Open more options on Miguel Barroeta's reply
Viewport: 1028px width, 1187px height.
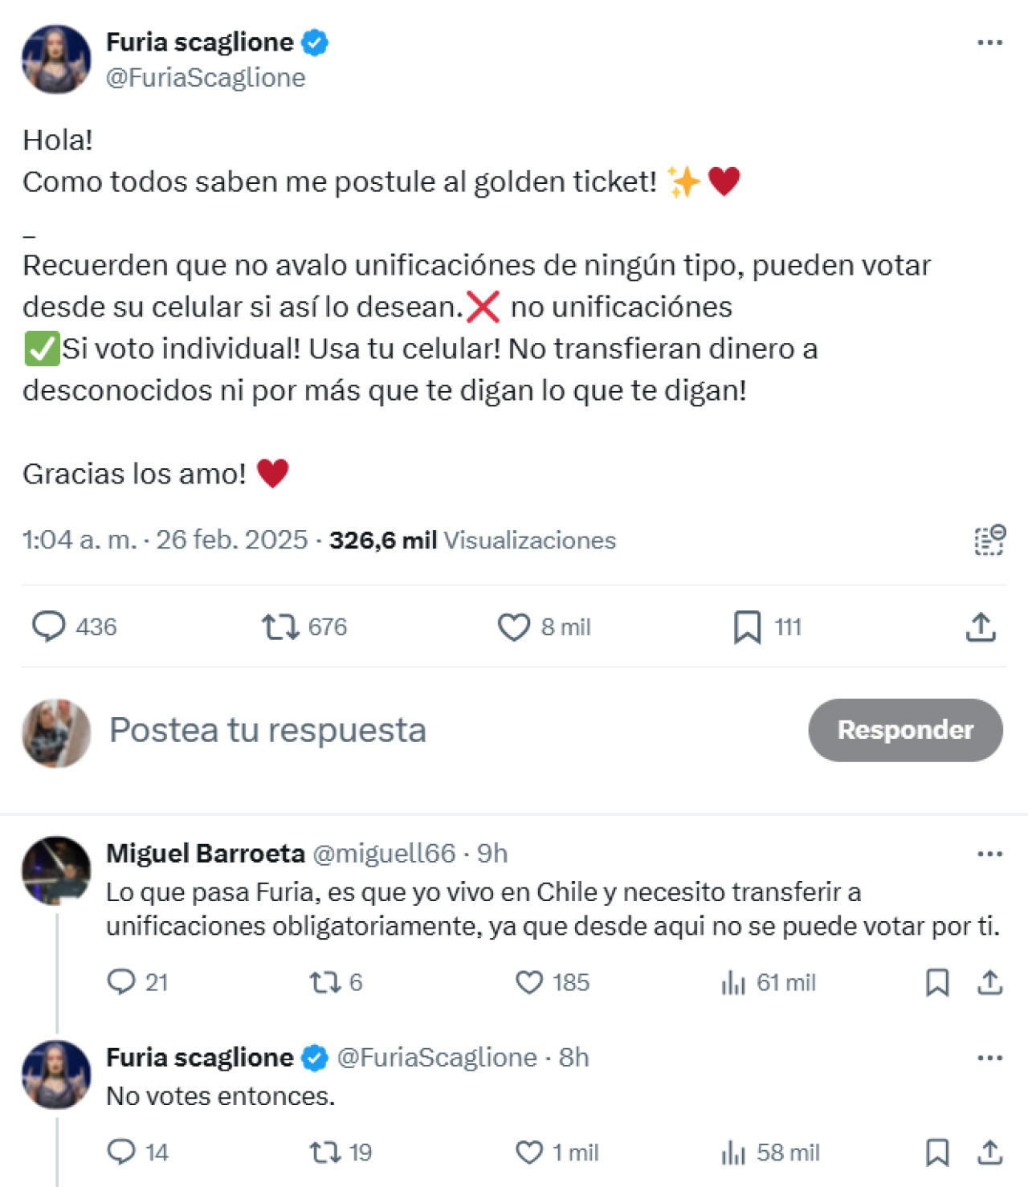(x=989, y=854)
